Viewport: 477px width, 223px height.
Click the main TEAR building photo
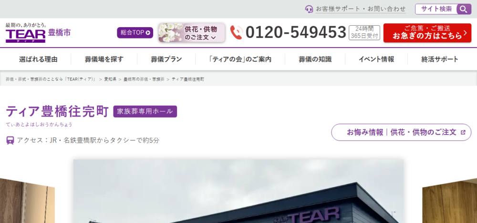(238, 191)
